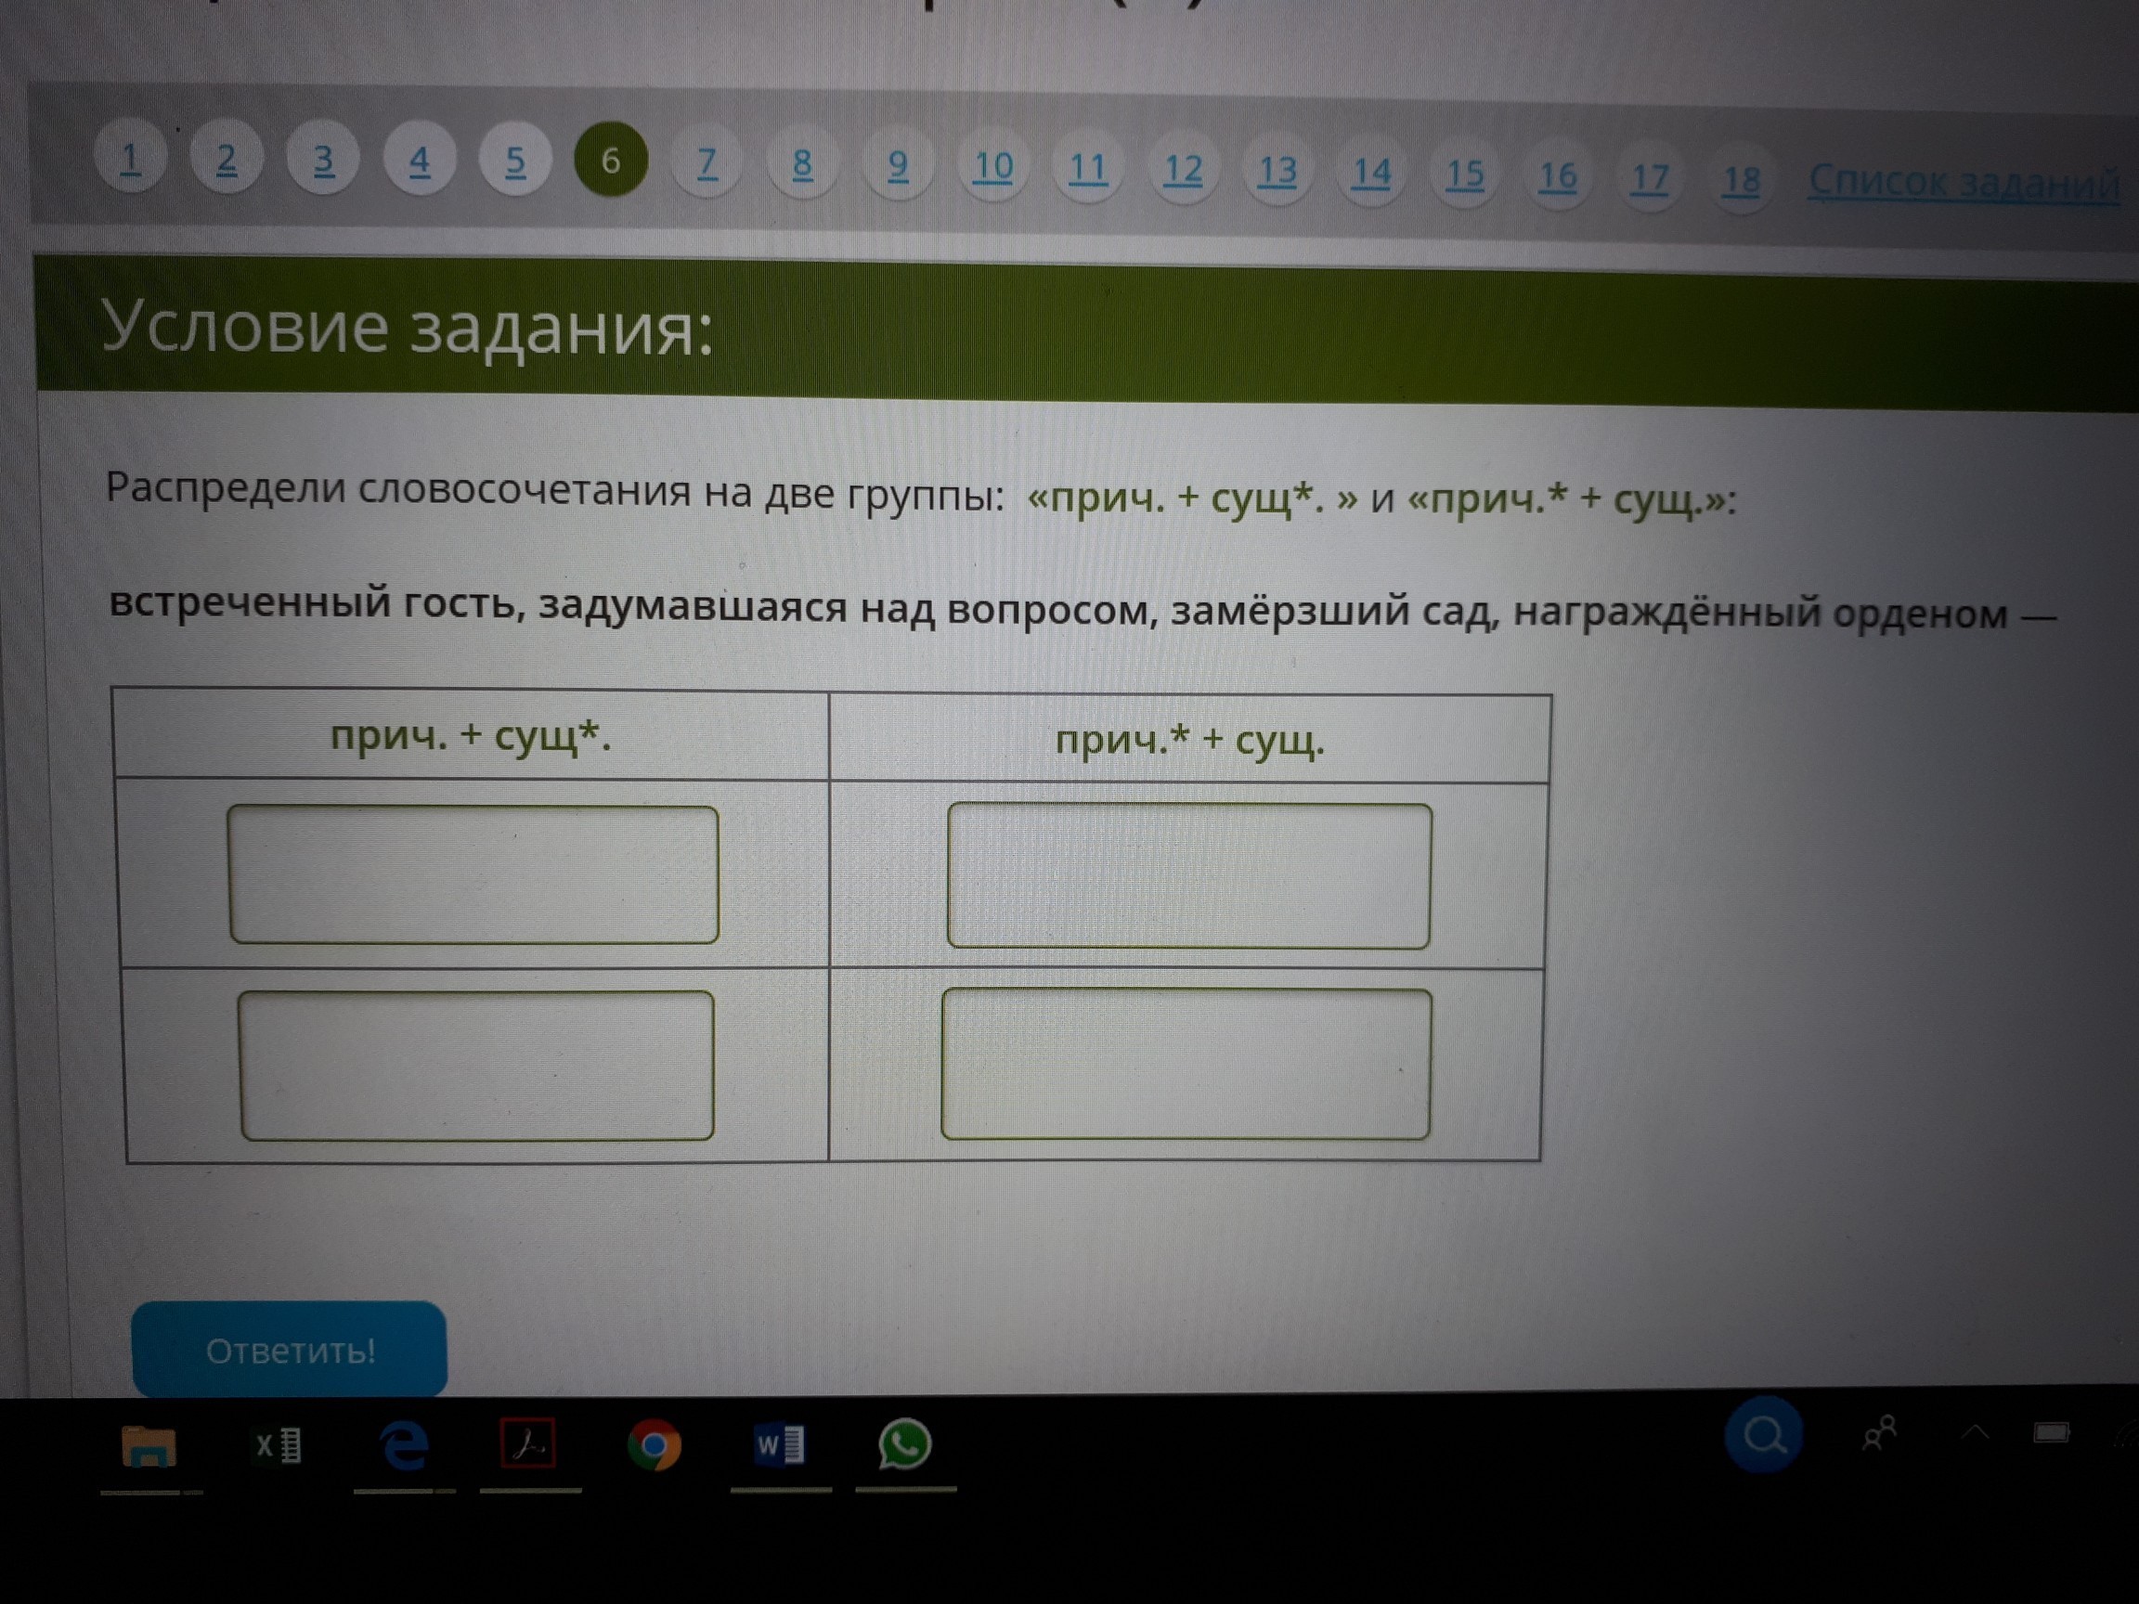
Task: Open the People icon in system tray
Action: coord(1879,1433)
